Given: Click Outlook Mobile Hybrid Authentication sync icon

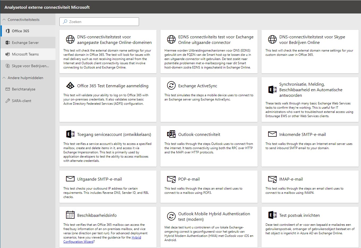Looking at the screenshot, I should pyautogui.click(x=171, y=216).
